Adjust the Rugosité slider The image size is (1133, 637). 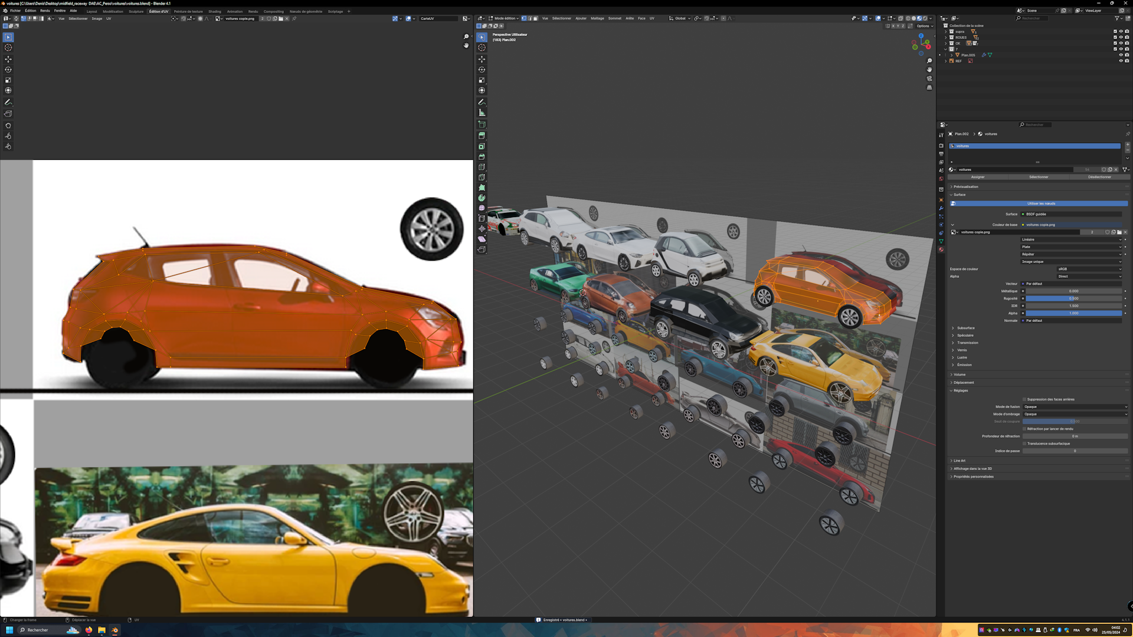(1073, 298)
